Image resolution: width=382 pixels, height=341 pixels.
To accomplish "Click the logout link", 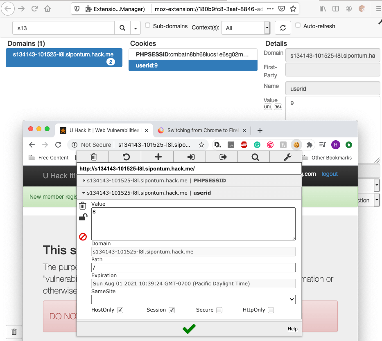I will [x=329, y=174].
